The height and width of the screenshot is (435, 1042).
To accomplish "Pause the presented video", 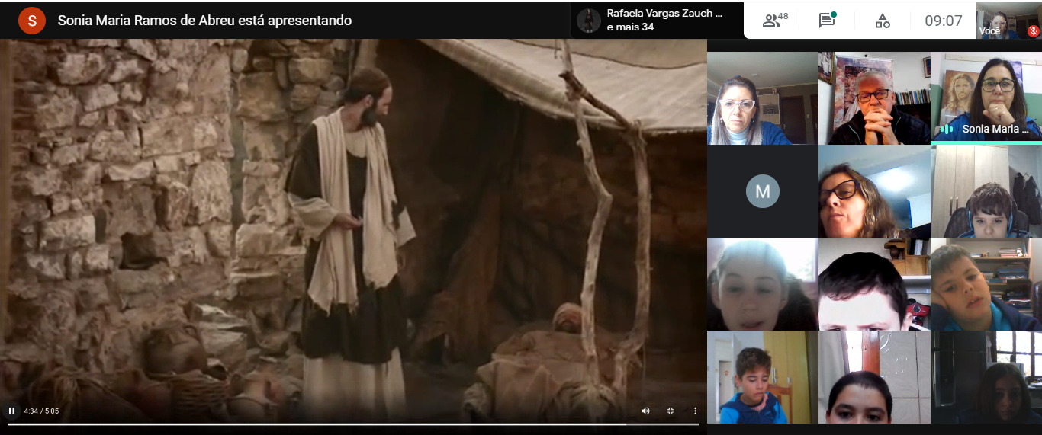I will pyautogui.click(x=11, y=411).
